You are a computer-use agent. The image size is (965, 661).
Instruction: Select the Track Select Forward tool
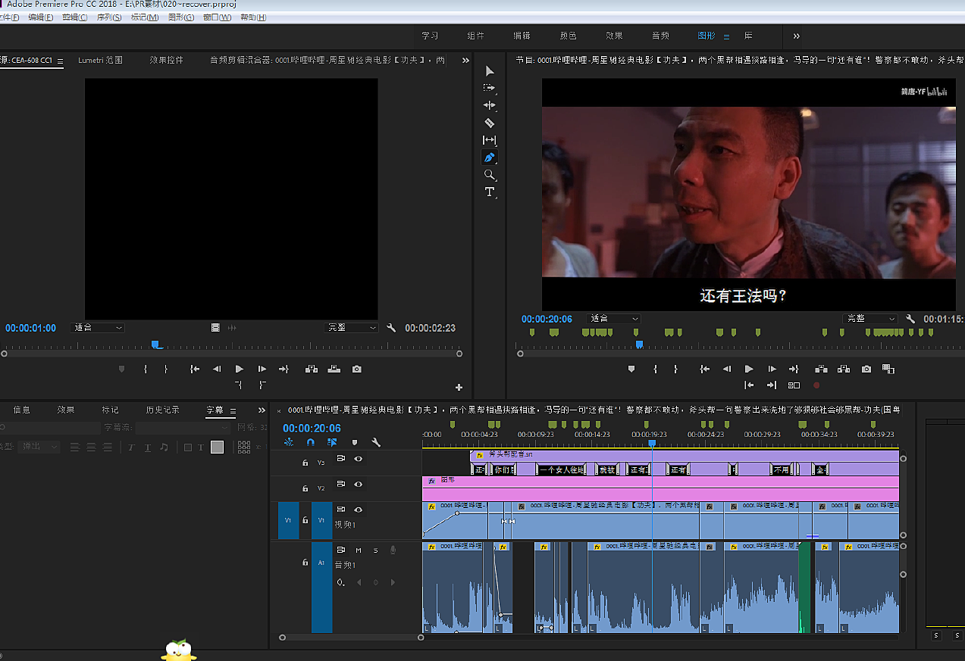click(x=490, y=88)
